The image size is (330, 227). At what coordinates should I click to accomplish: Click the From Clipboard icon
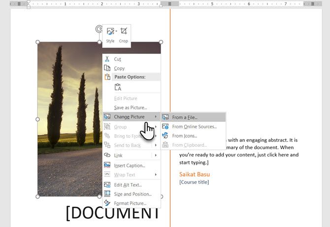[x=165, y=145]
